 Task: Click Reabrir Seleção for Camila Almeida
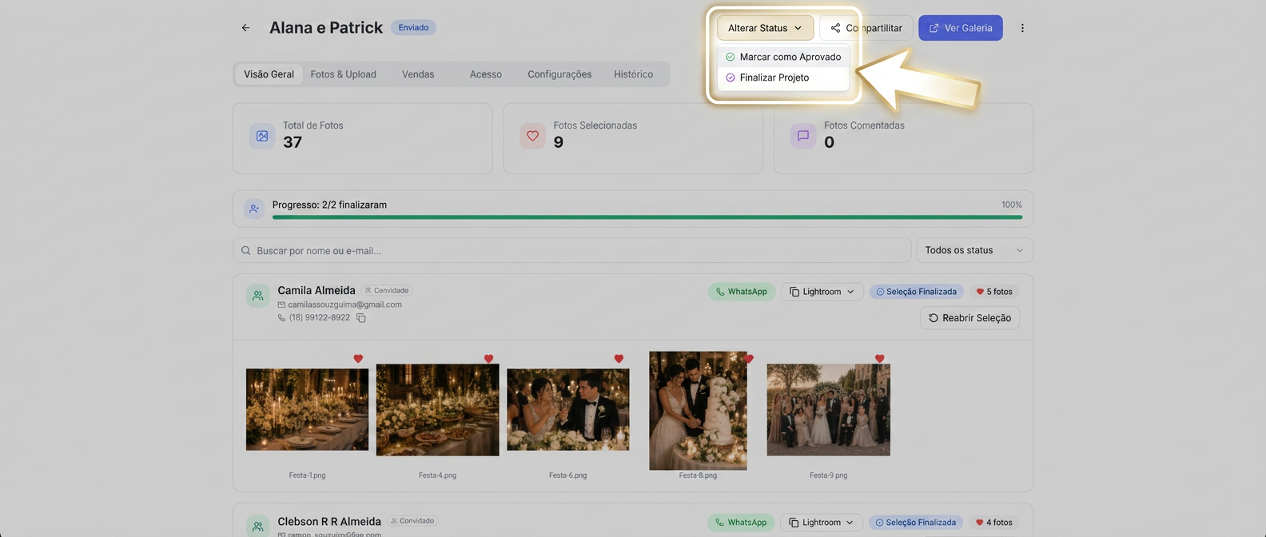(969, 318)
